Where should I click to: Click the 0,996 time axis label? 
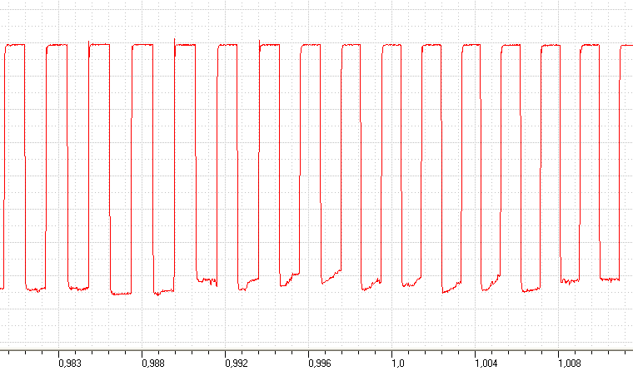[x=320, y=364]
